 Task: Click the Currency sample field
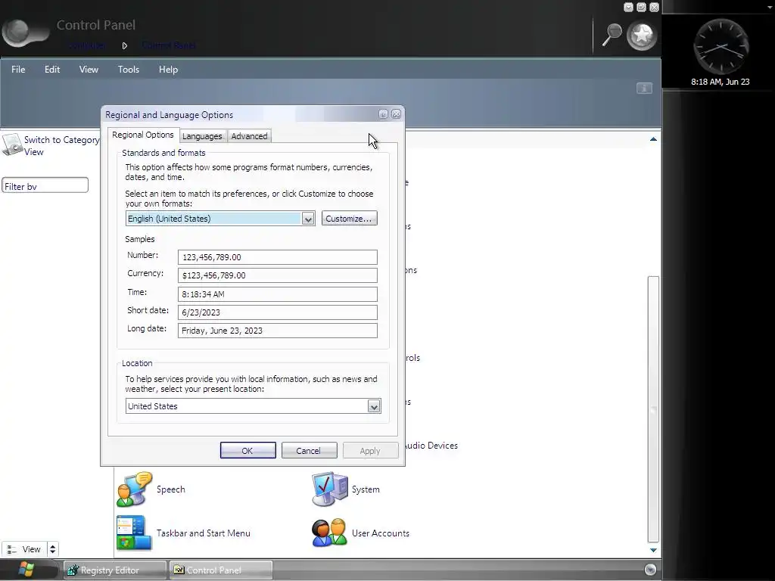(277, 275)
